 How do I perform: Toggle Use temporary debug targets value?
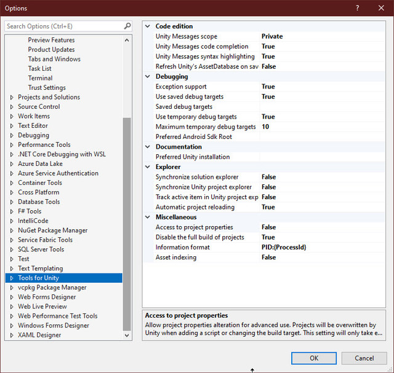[323, 117]
